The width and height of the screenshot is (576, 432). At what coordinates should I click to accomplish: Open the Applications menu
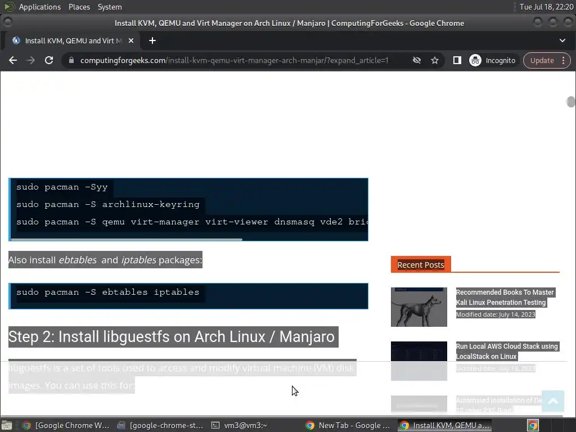40,7
